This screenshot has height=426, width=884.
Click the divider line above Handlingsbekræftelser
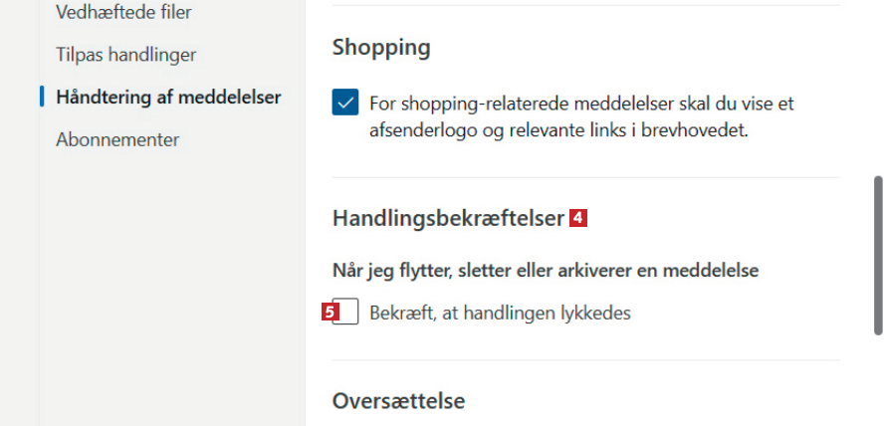point(585,178)
